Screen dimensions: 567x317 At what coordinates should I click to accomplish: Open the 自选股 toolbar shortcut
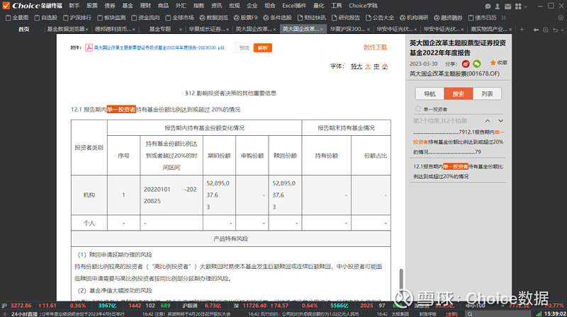click(46, 18)
